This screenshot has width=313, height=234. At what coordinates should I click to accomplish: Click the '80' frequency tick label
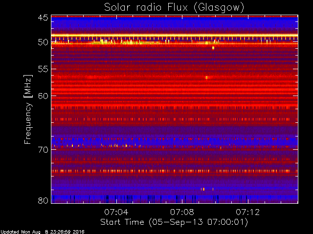[x=43, y=200]
